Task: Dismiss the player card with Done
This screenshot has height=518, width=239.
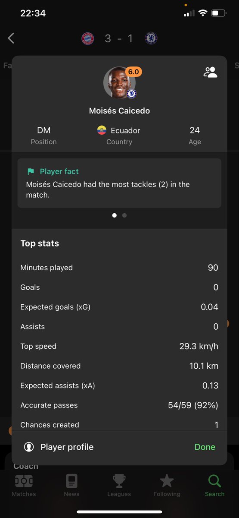Action: (x=205, y=447)
